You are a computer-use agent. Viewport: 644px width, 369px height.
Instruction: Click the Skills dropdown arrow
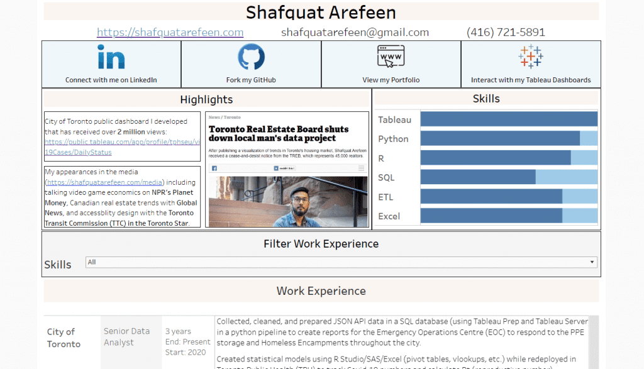592,262
